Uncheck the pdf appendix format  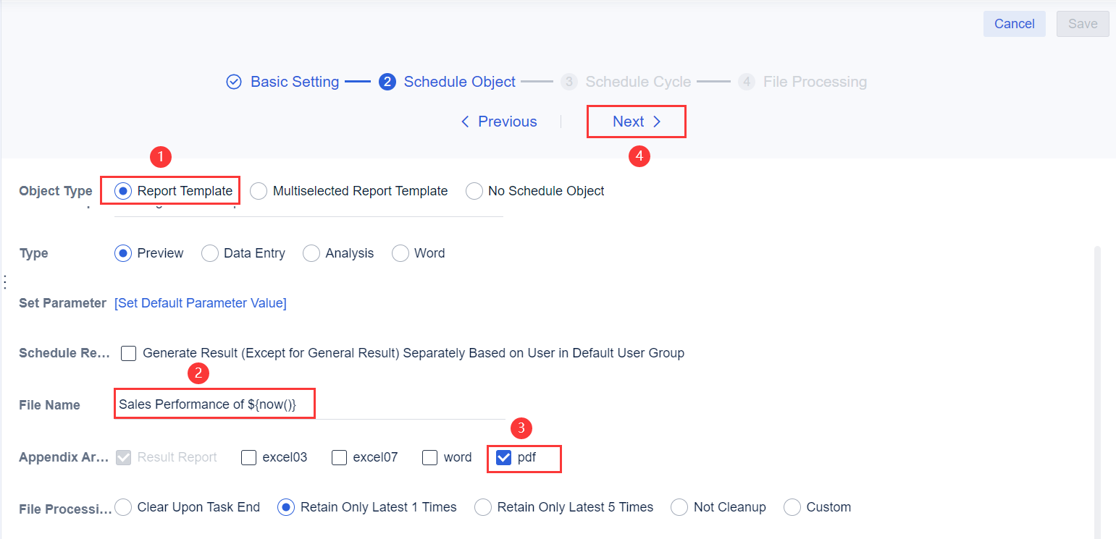503,457
